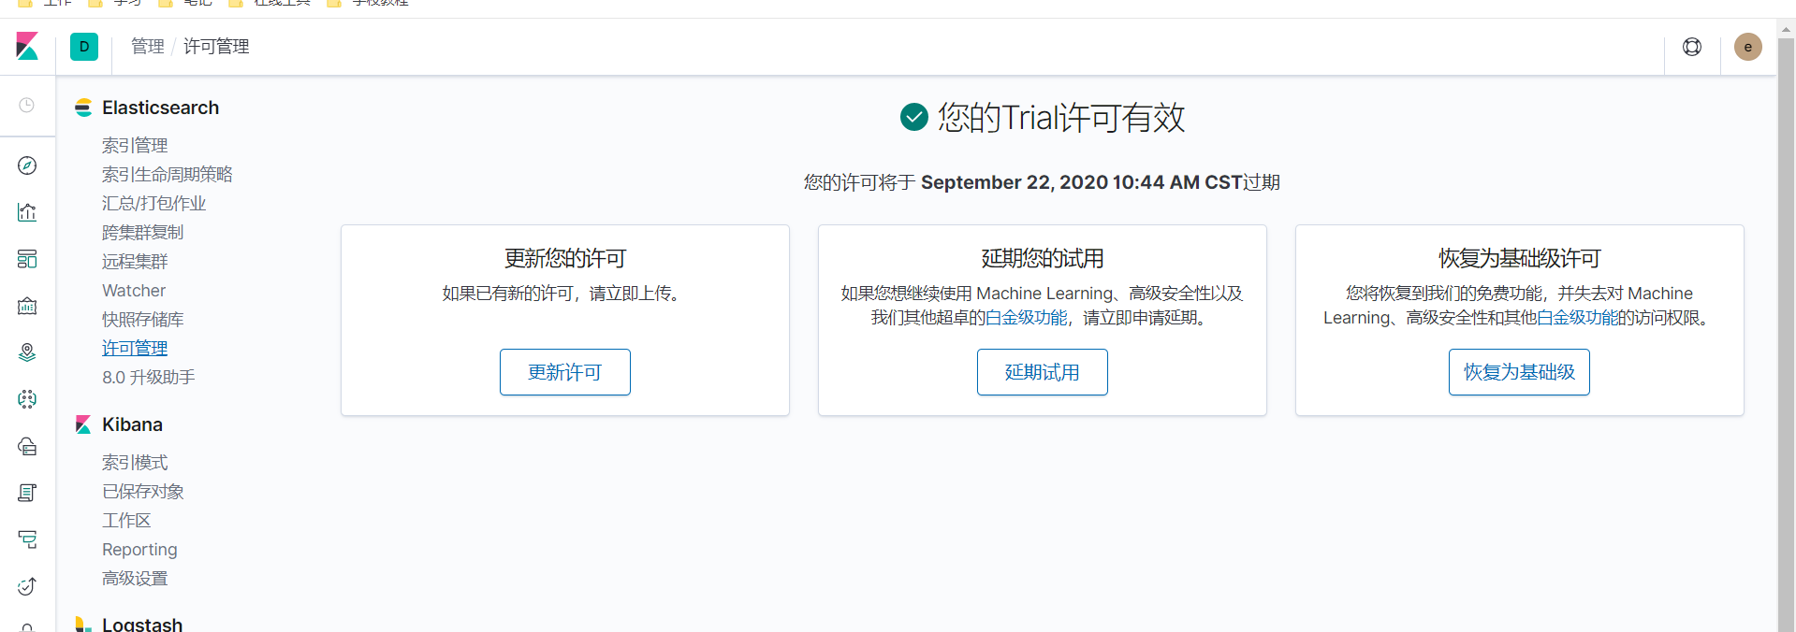Open 远程集群
The height and width of the screenshot is (632, 1796).
pyautogui.click(x=135, y=262)
